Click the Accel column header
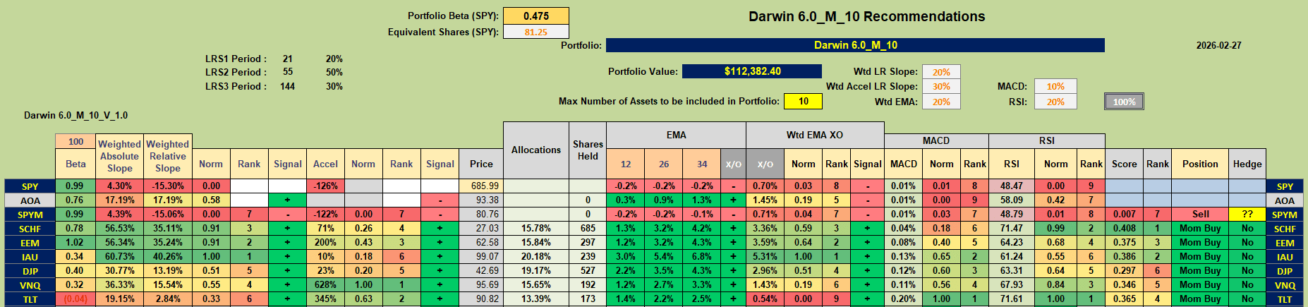Viewport: 1308px width, 307px height. 325,164
